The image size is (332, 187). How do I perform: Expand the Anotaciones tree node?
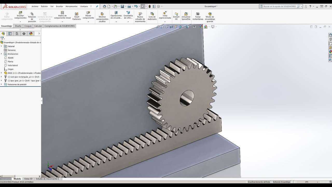[x=1, y=54]
